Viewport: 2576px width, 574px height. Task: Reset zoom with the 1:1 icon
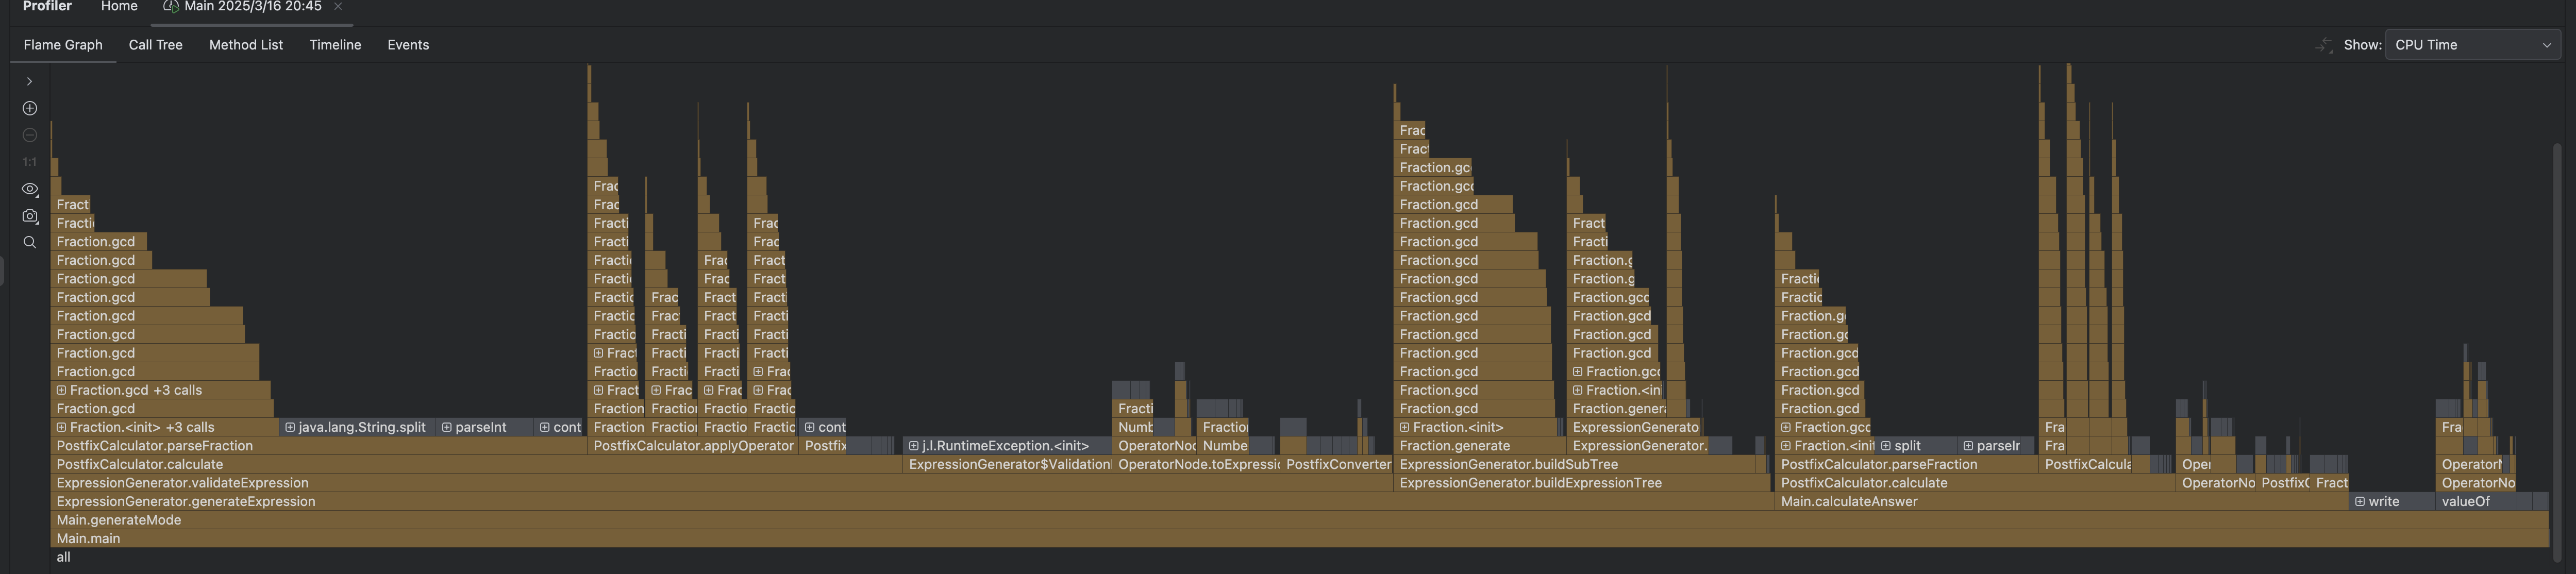coord(30,162)
